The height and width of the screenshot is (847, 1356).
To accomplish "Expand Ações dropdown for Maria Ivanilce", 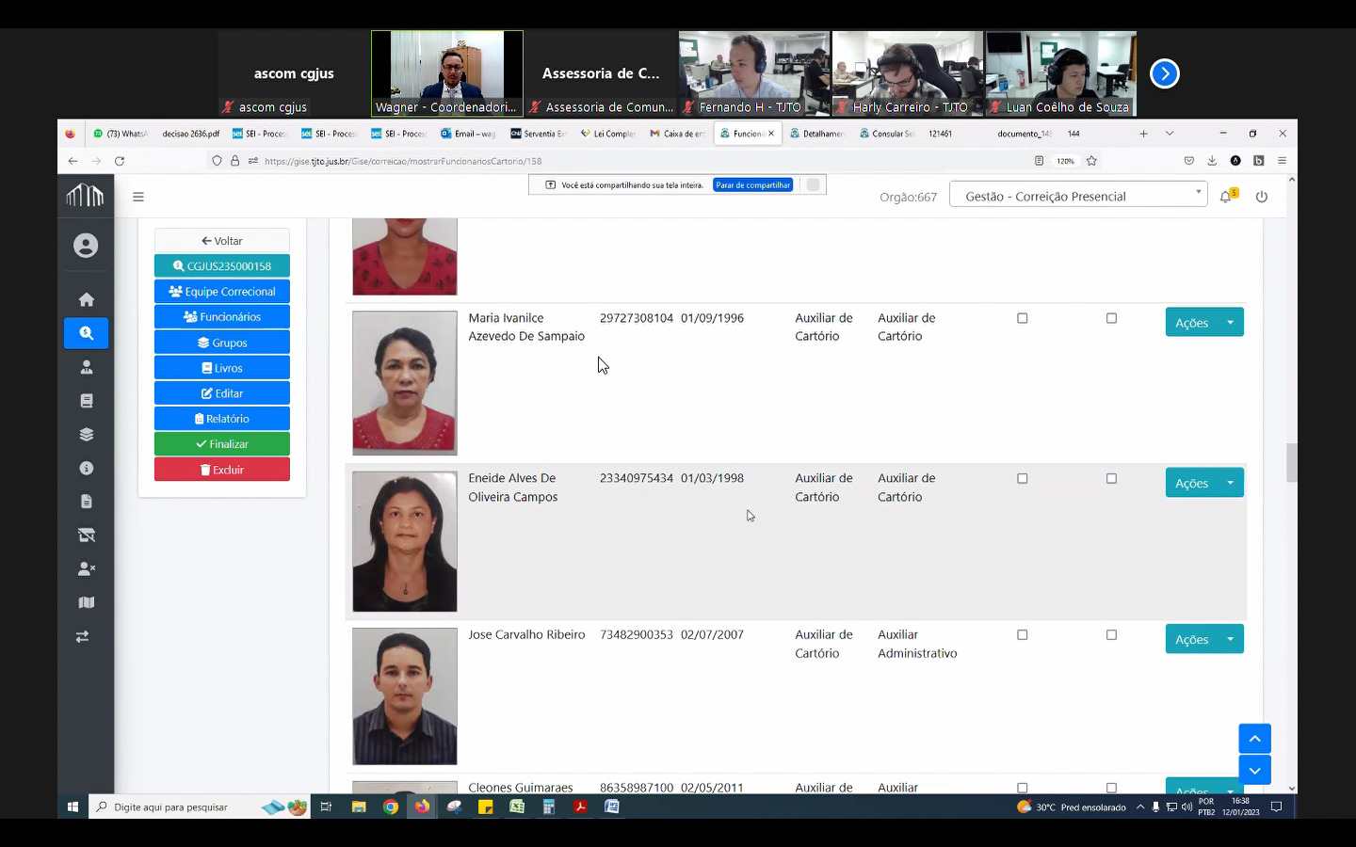I will click(1230, 323).
